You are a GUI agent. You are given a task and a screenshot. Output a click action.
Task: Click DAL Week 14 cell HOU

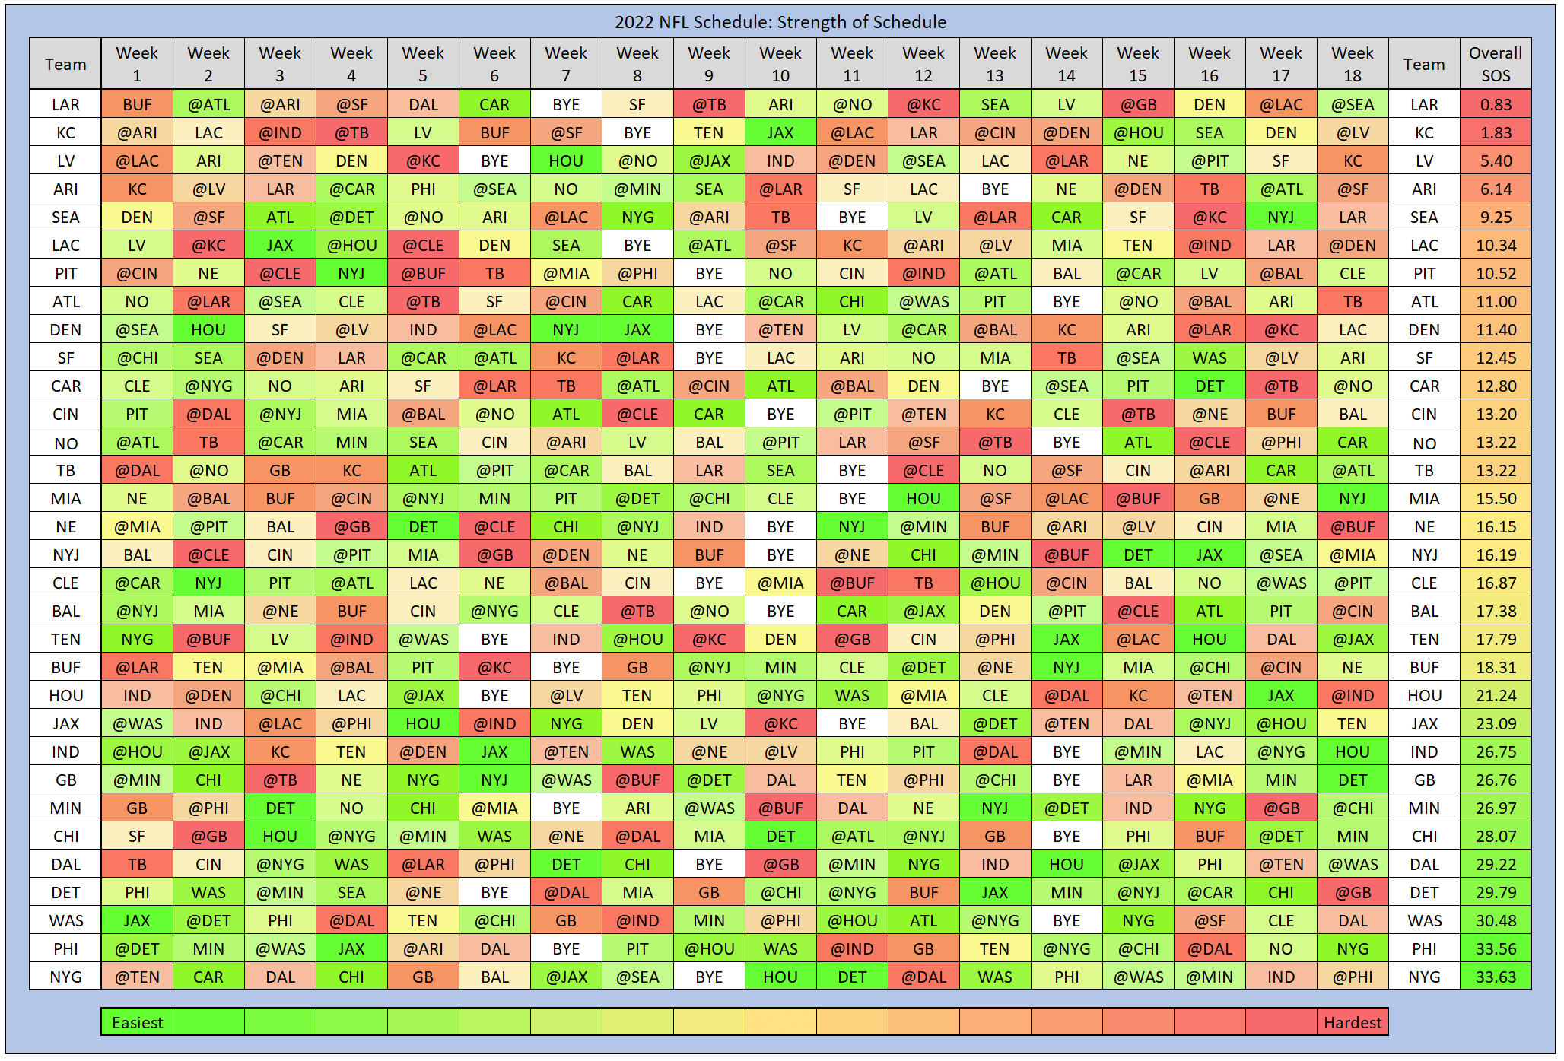point(1067,864)
